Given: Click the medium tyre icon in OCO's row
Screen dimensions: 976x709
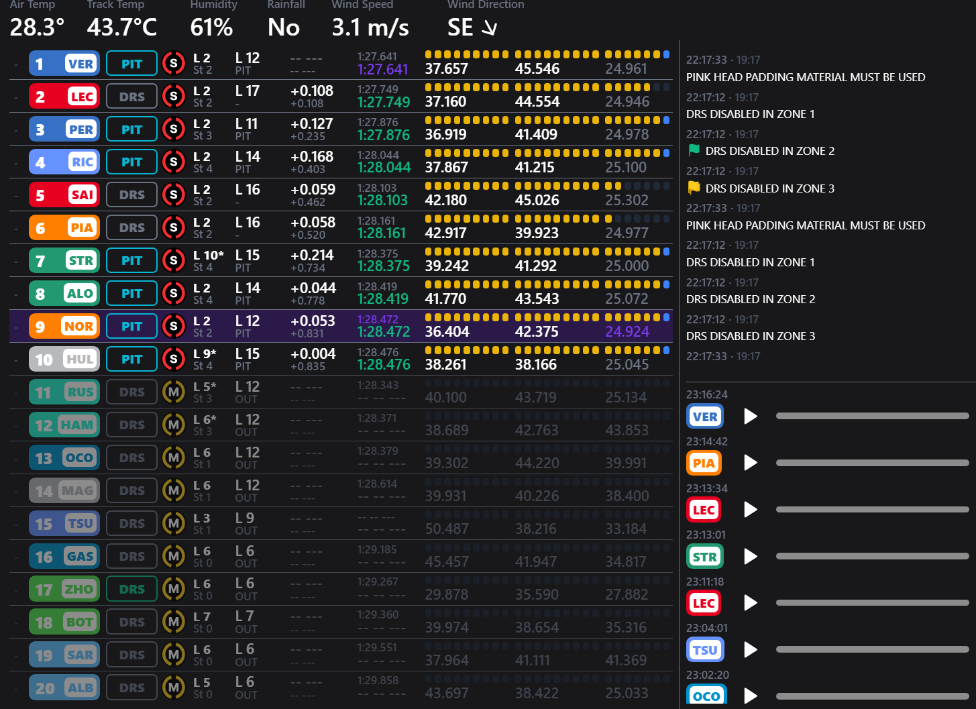Looking at the screenshot, I should (174, 457).
